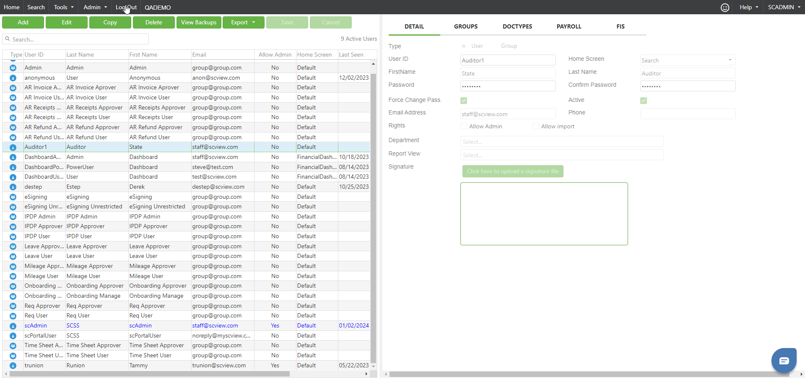
Task: Click the user list vertical scrollbar
Action: [x=373, y=218]
